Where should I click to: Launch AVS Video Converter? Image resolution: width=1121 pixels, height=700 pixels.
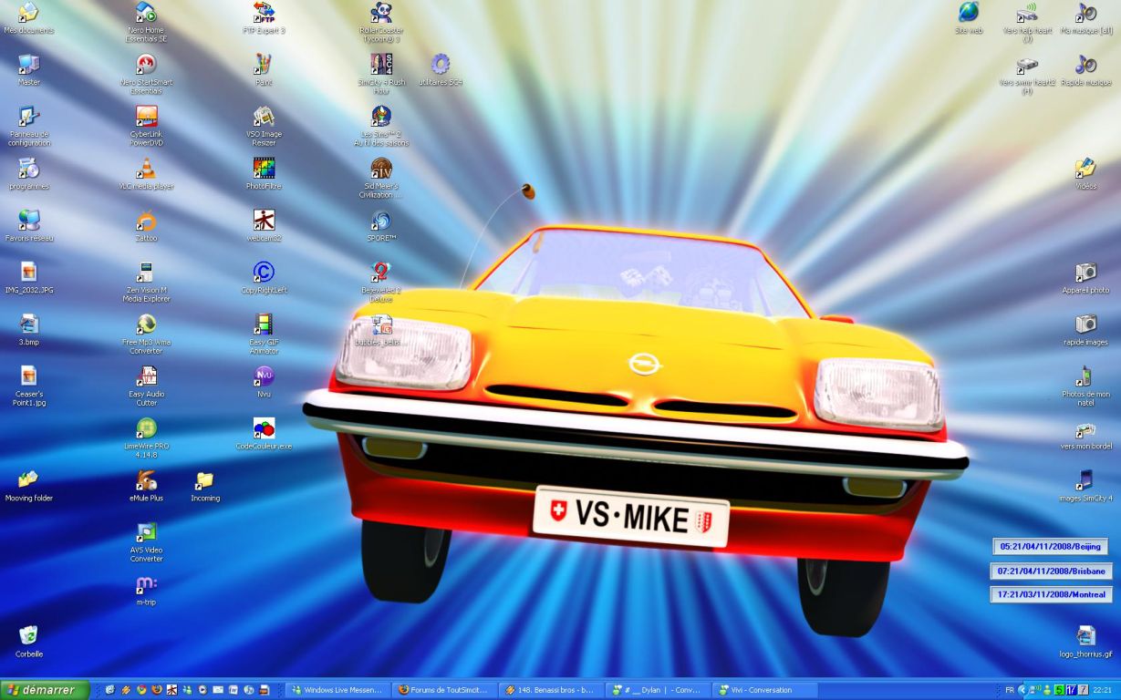[x=146, y=532]
